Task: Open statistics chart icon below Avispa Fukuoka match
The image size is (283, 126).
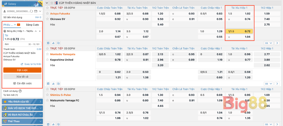Action: tap(53, 43)
